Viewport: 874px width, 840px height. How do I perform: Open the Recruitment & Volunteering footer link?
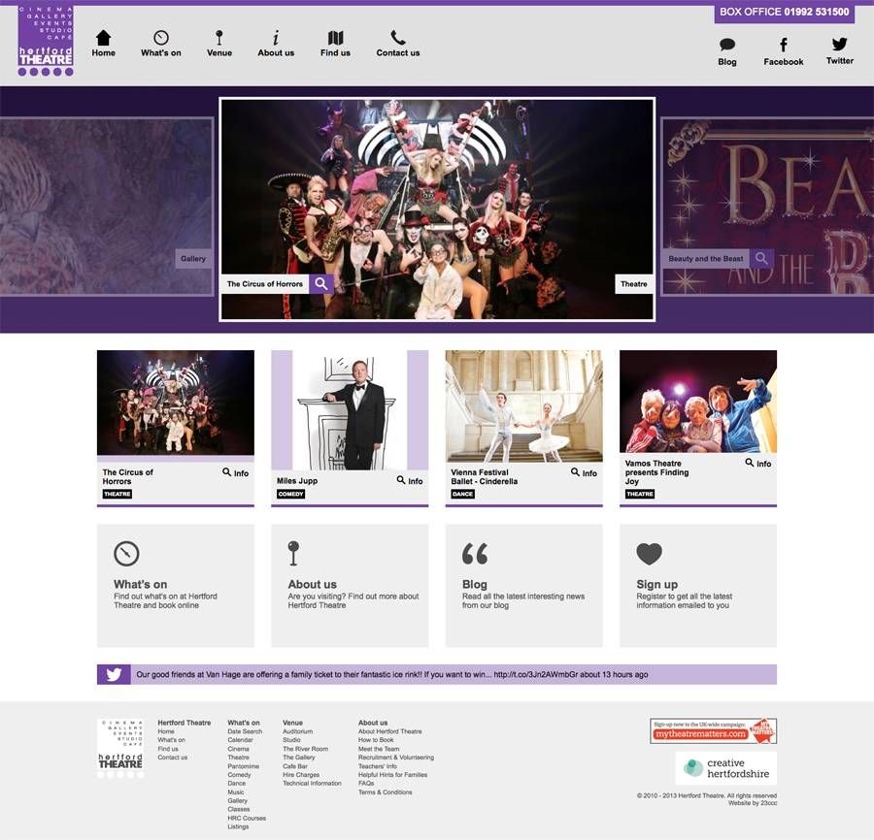point(396,757)
